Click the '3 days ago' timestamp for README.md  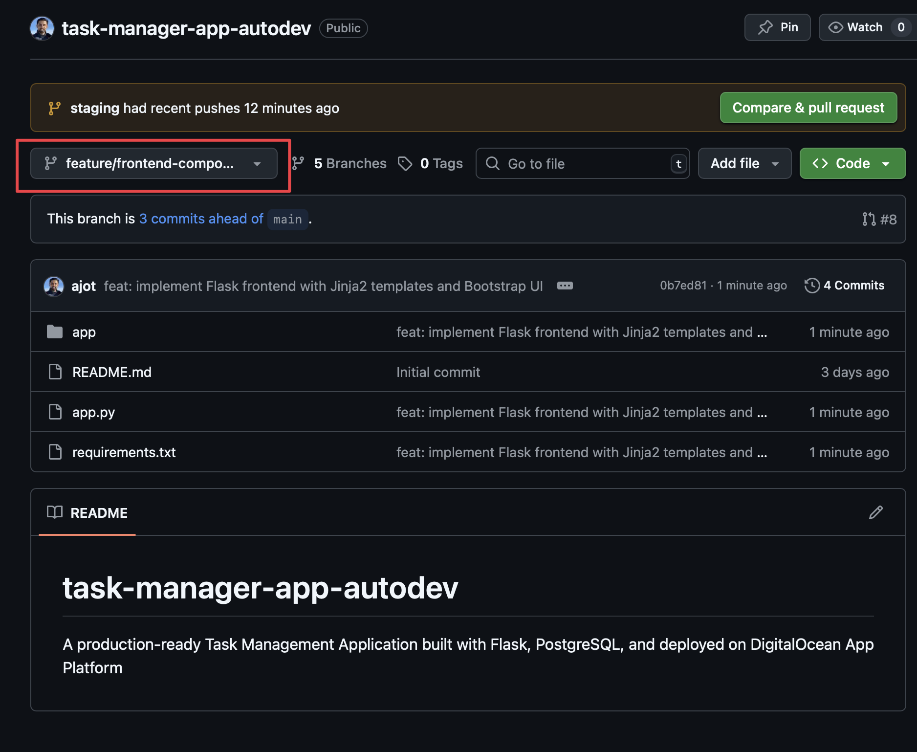[855, 372]
